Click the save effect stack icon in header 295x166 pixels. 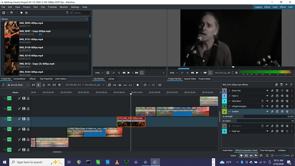point(276,85)
